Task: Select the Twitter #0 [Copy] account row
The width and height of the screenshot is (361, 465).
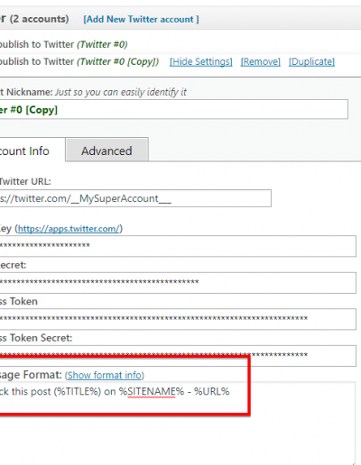Action: (x=79, y=61)
